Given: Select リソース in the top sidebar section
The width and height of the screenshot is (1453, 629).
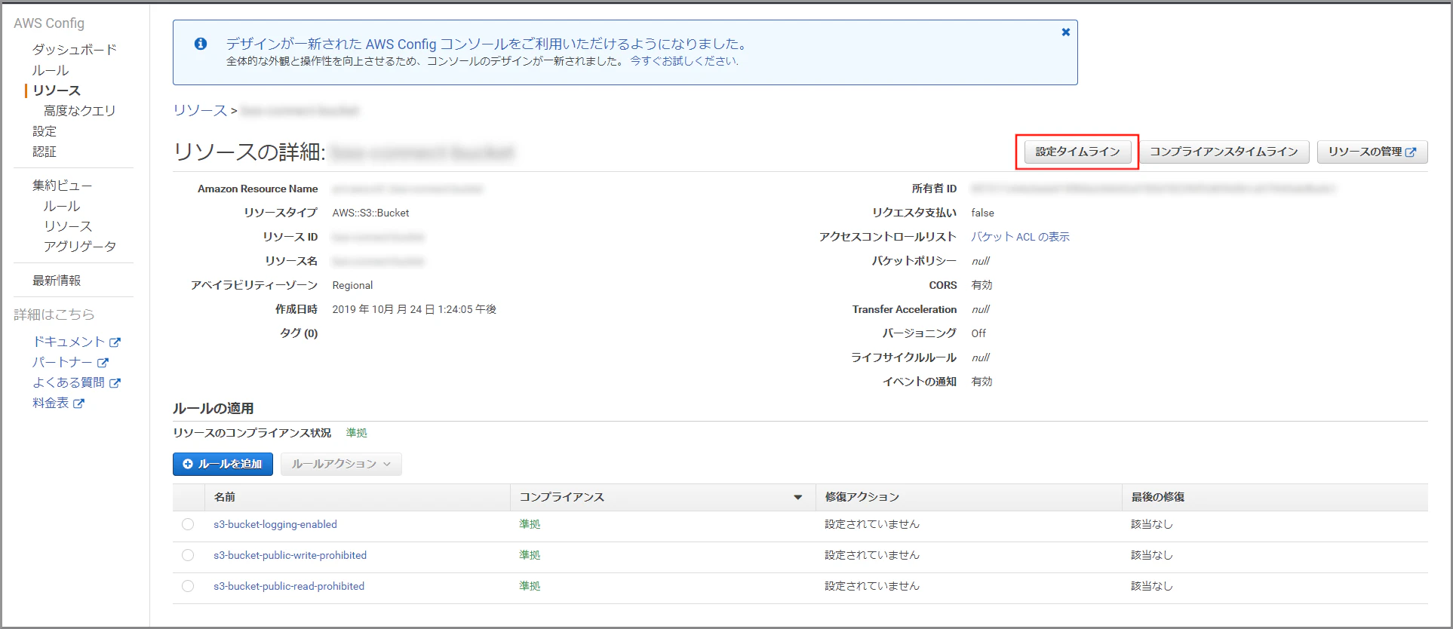Looking at the screenshot, I should (x=57, y=91).
